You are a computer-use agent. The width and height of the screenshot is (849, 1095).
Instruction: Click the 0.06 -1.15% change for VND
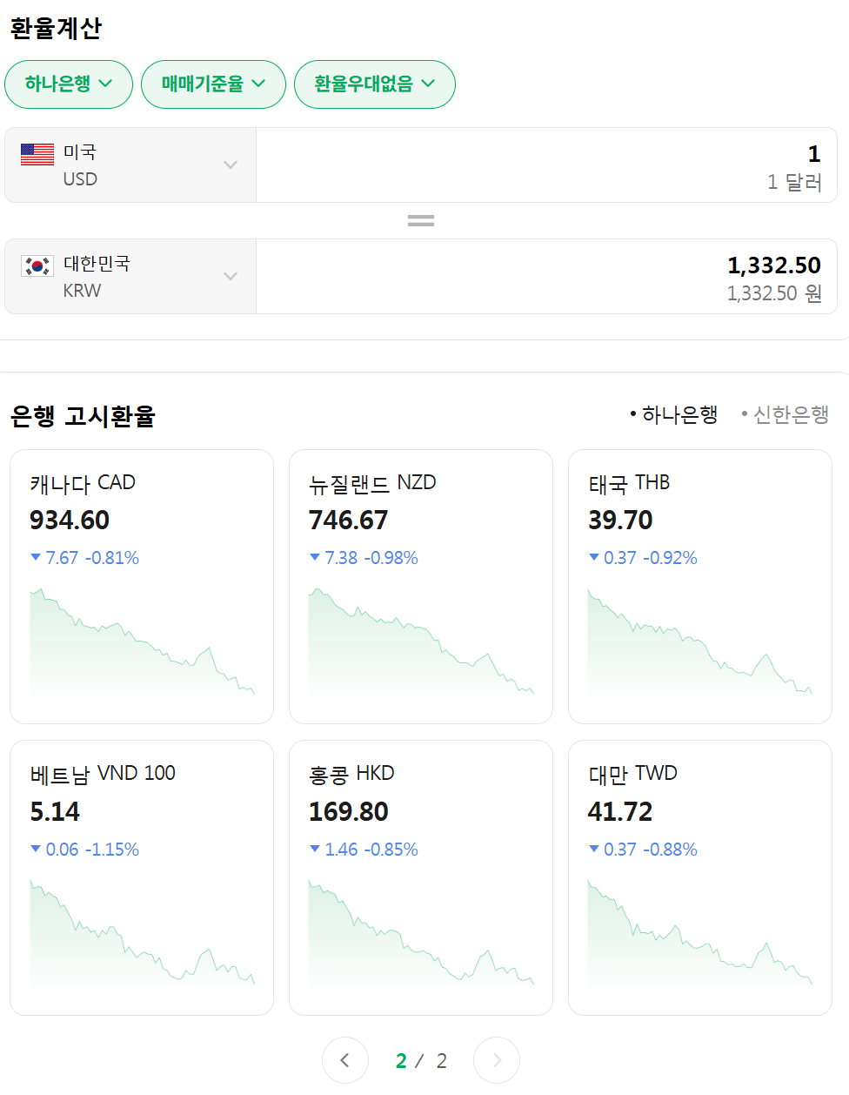point(84,850)
